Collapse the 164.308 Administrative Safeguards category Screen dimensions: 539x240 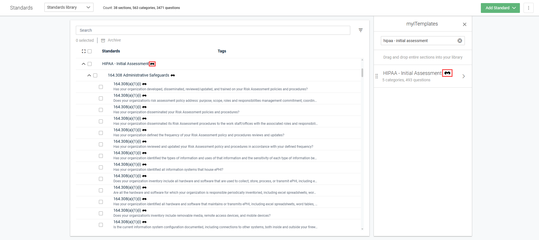click(x=89, y=75)
